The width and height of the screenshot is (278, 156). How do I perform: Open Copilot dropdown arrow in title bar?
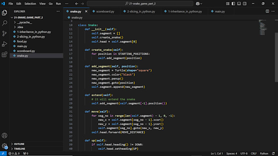tap(201, 4)
